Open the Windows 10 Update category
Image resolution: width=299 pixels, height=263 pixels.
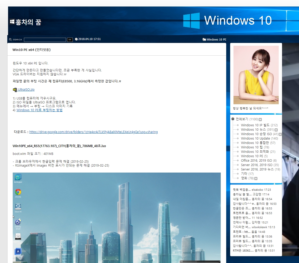pyautogui.click(x=259, y=138)
